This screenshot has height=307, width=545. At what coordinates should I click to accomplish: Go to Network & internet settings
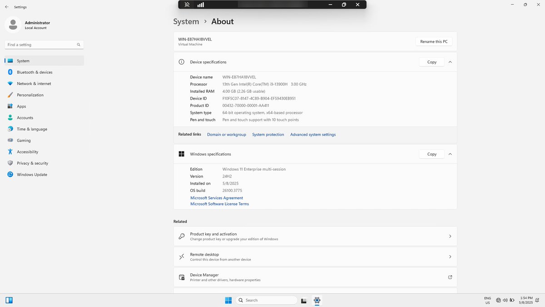44,84
